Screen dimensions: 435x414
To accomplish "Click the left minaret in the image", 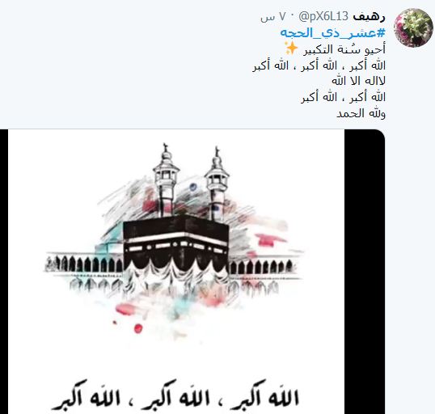I will point(166,180).
